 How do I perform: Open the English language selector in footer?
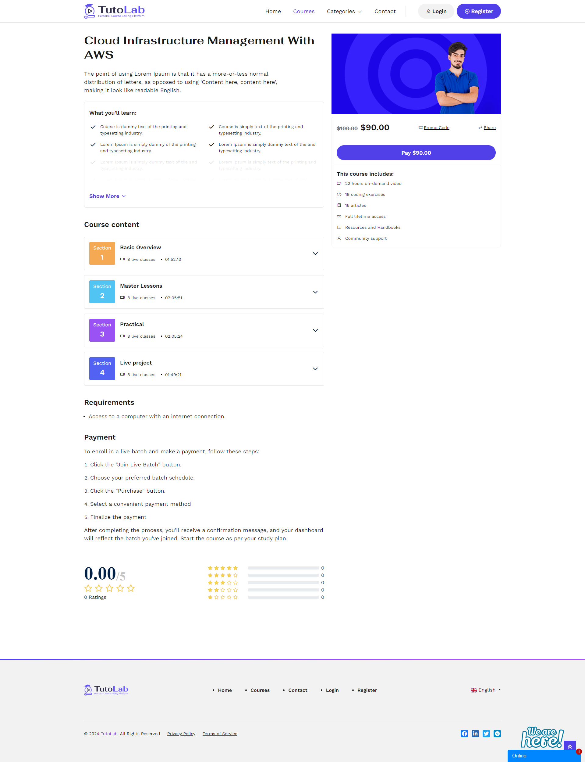click(485, 689)
